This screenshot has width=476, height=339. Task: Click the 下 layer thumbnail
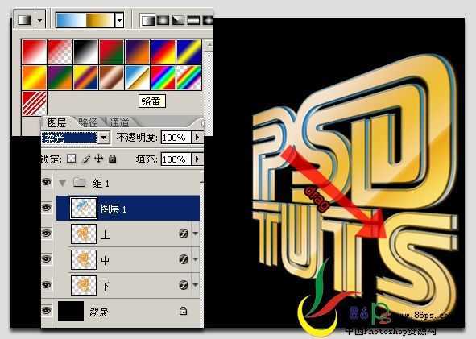84,285
